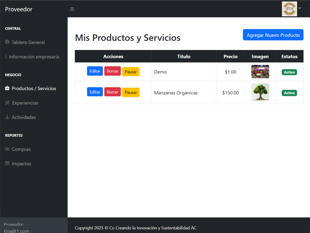Screen dimensions: 310x233
Task: Open the profile avatar logo menu
Action: 289,9
